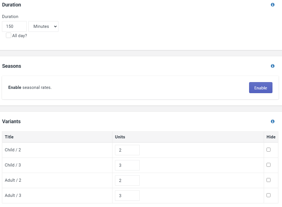The image size is (282, 207).
Task: Click the Units field for Adult / 2
Action: [127, 180]
